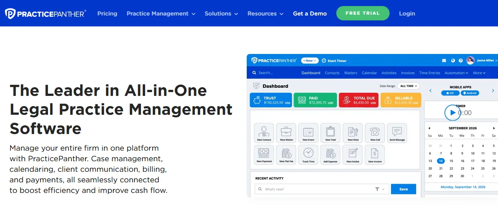The height and width of the screenshot is (208, 498).
Task: Play the video using the round play button
Action: coord(452,112)
